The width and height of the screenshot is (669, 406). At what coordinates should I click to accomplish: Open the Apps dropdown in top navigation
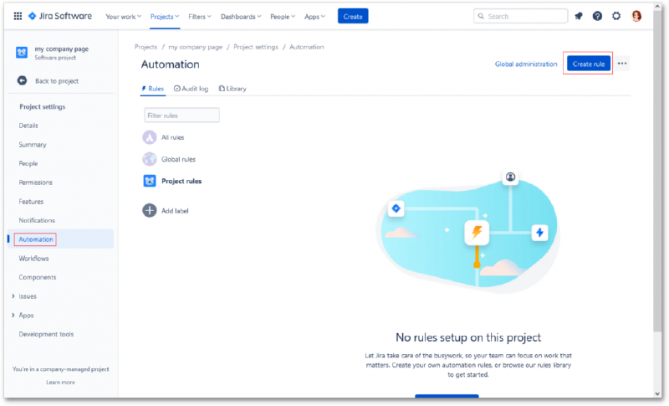pos(314,17)
